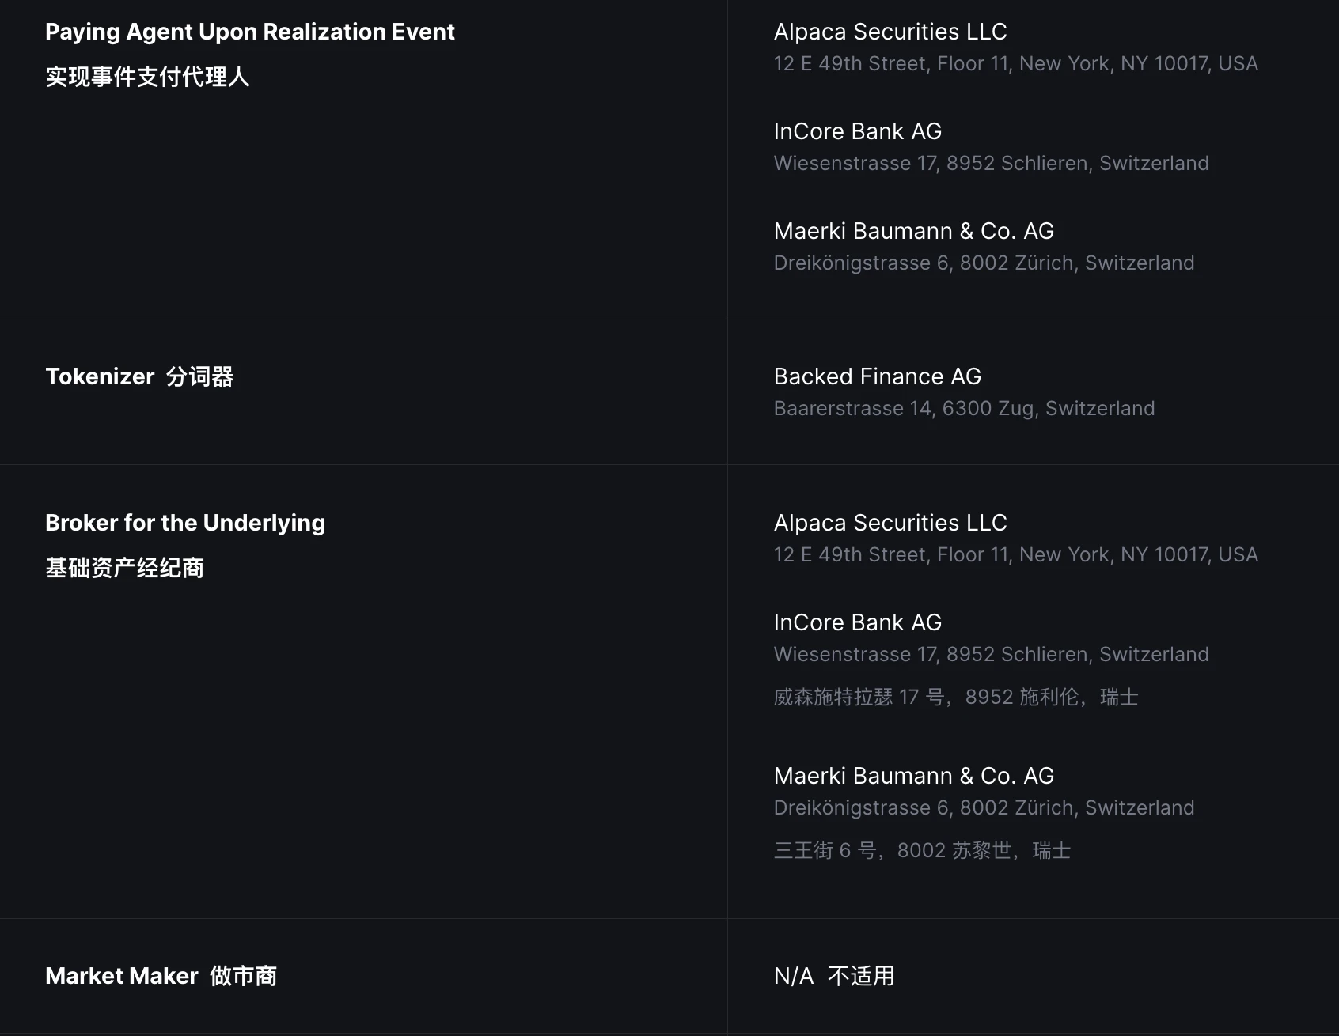Click InCore Bank AG in Broker section

point(857,622)
